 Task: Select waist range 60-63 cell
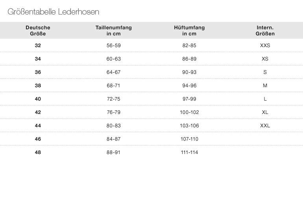(x=113, y=59)
